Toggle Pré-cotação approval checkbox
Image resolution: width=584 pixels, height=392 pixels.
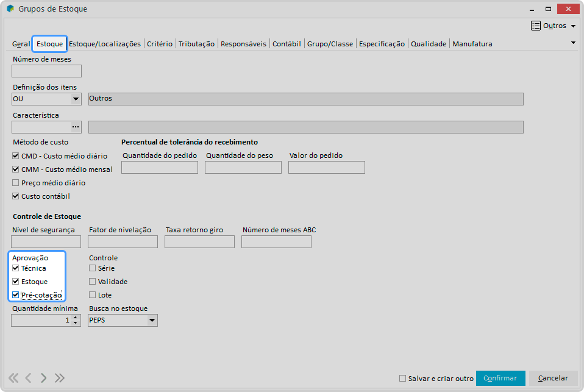pos(16,294)
